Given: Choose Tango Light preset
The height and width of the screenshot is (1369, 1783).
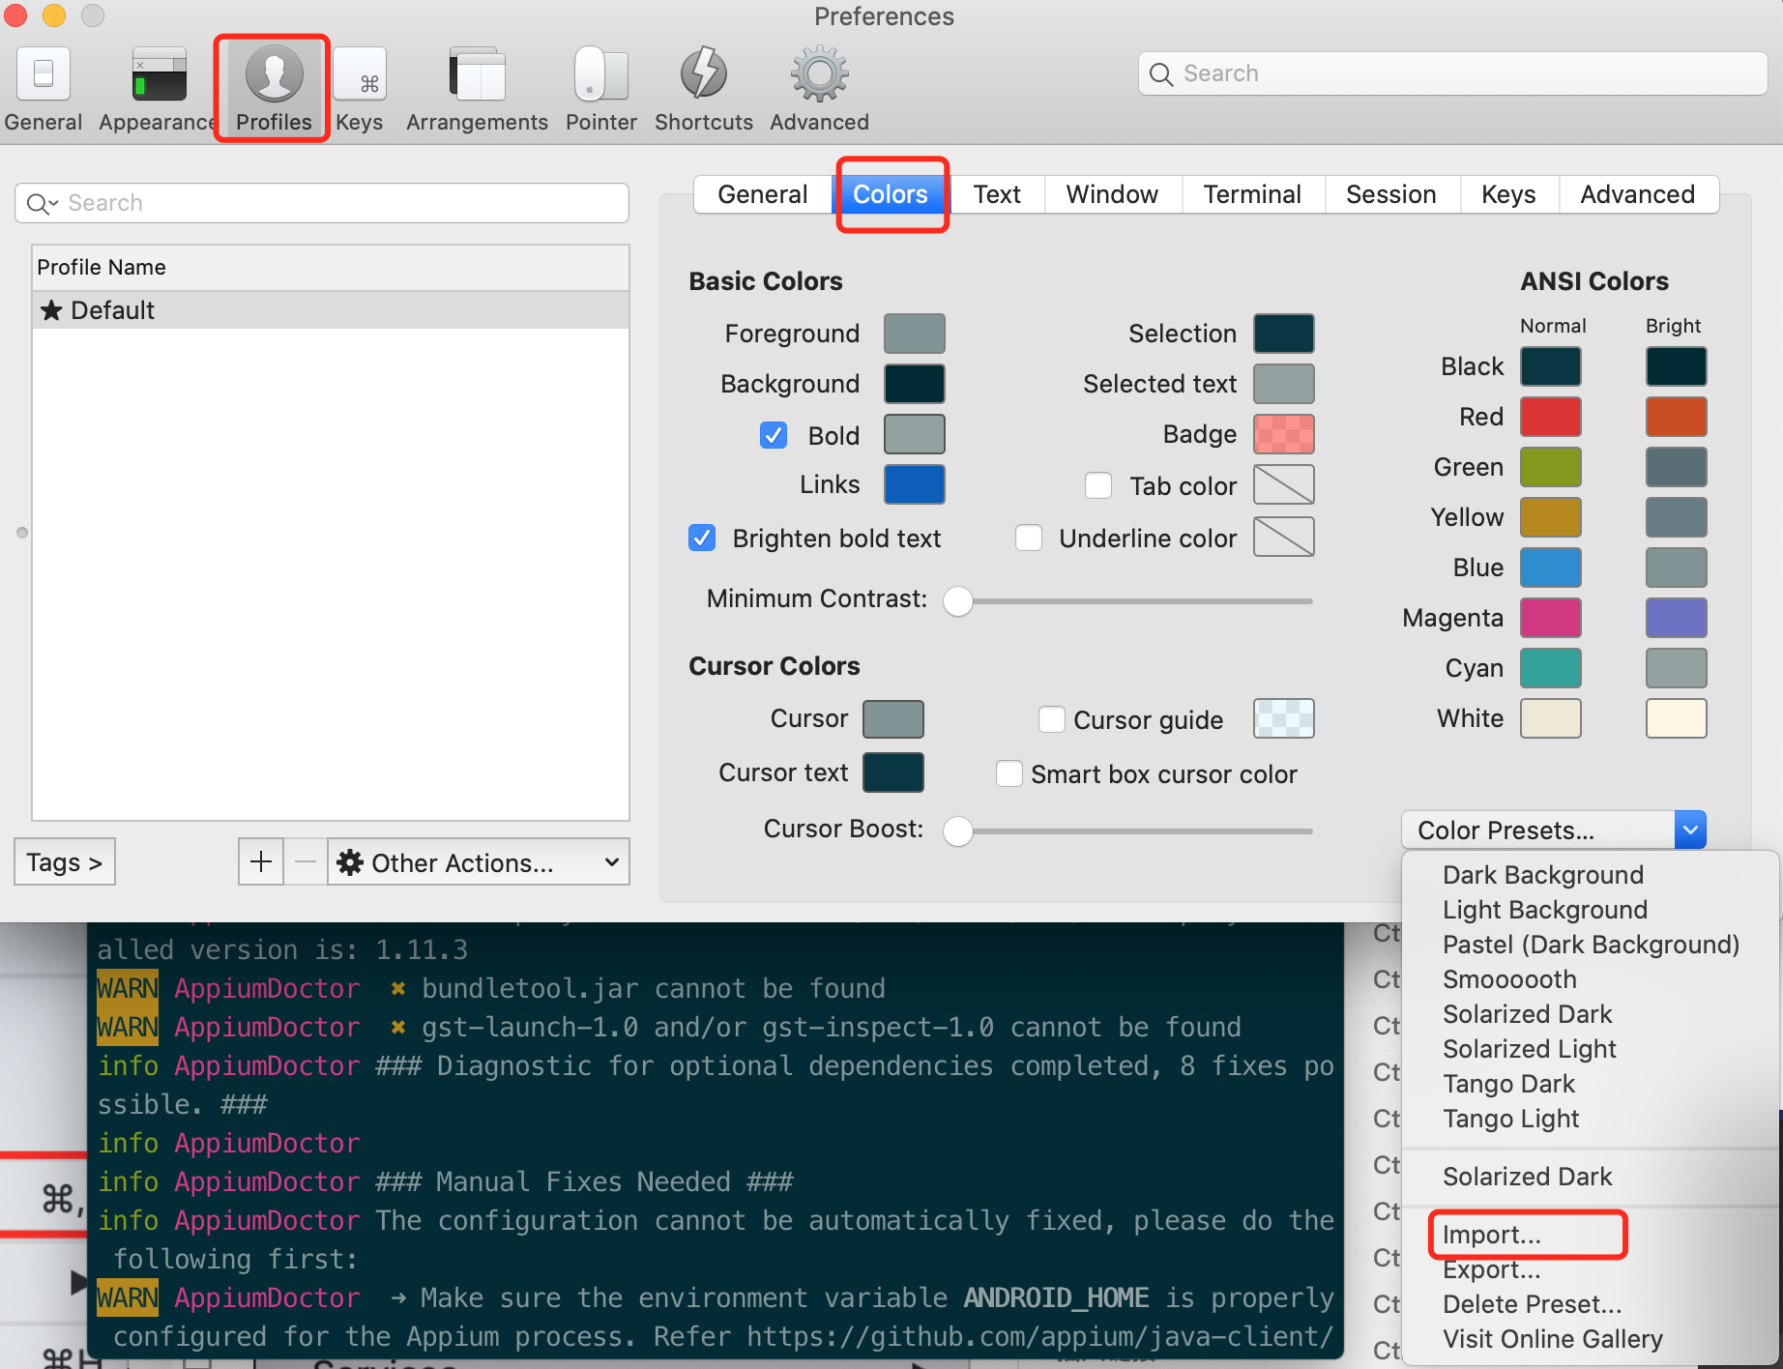Looking at the screenshot, I should pyautogui.click(x=1590, y=1119).
